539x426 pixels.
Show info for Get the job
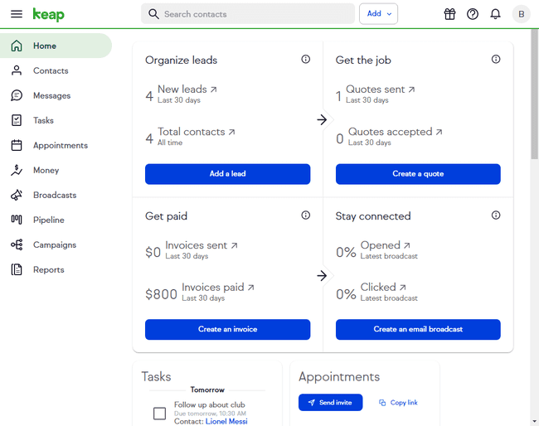coord(496,60)
